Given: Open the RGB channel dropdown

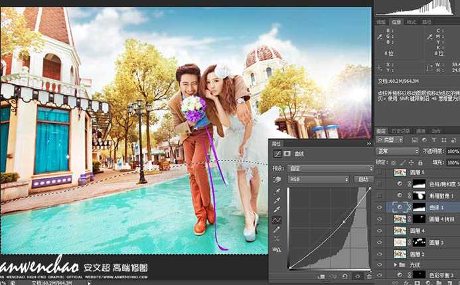Looking at the screenshot, I should (318, 179).
